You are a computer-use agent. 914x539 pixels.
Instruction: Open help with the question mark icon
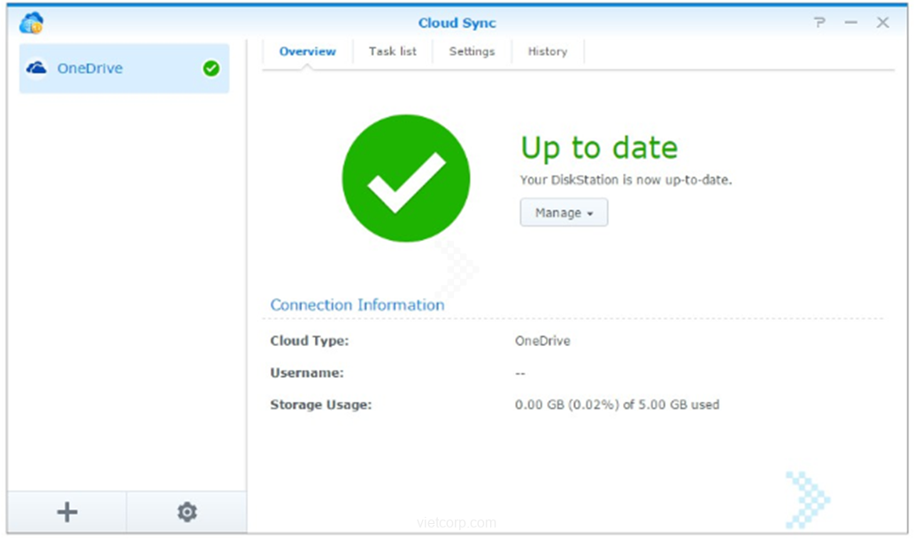click(x=819, y=23)
